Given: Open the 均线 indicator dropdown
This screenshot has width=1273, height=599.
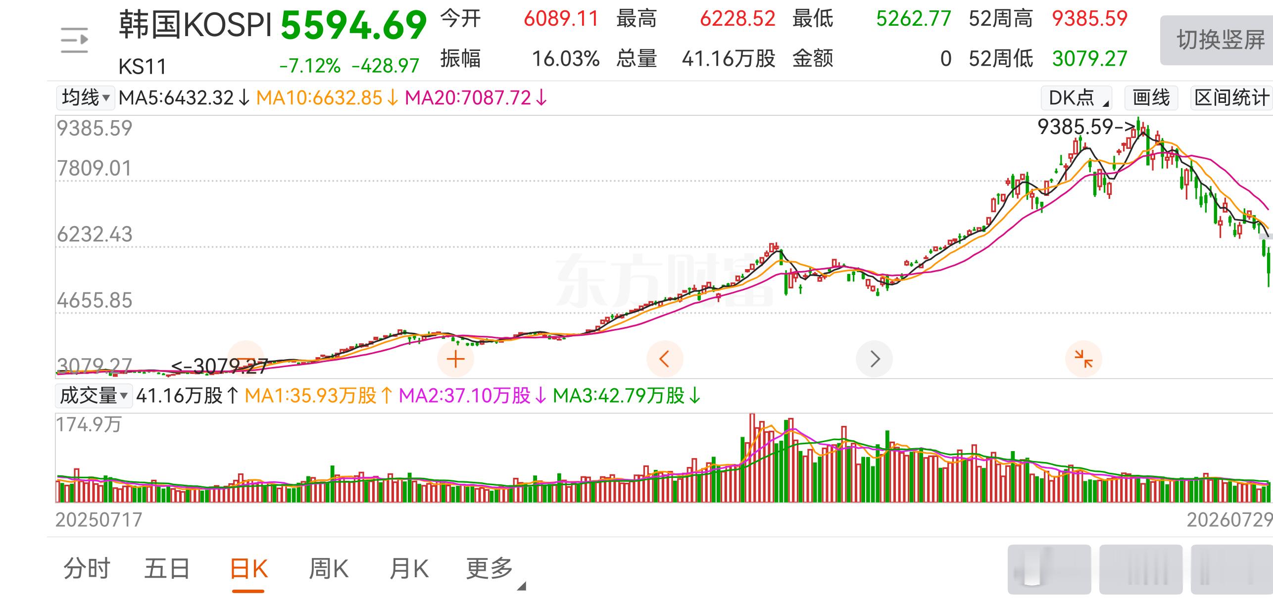Looking at the screenshot, I should [85, 97].
